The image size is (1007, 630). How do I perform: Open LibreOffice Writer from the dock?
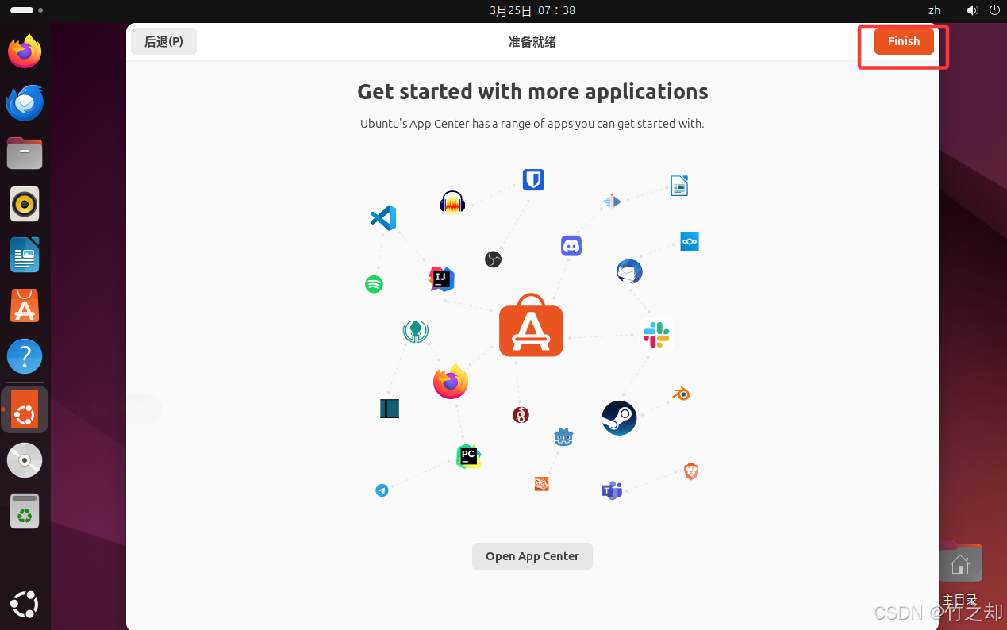pyautogui.click(x=25, y=255)
